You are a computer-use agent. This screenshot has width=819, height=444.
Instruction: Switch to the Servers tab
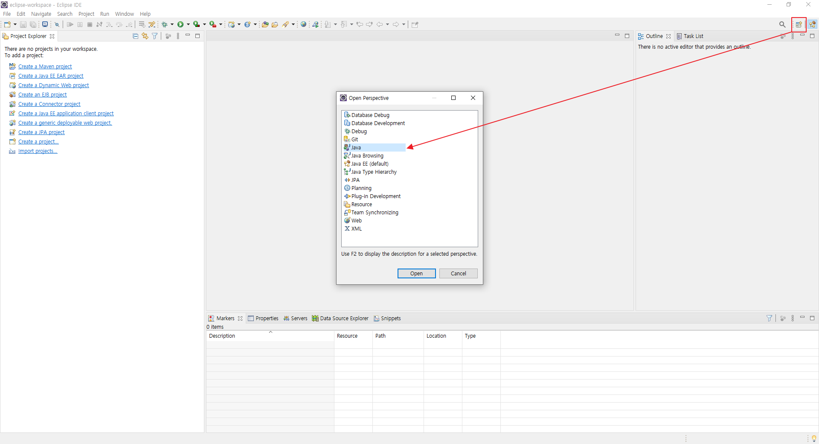coord(295,318)
